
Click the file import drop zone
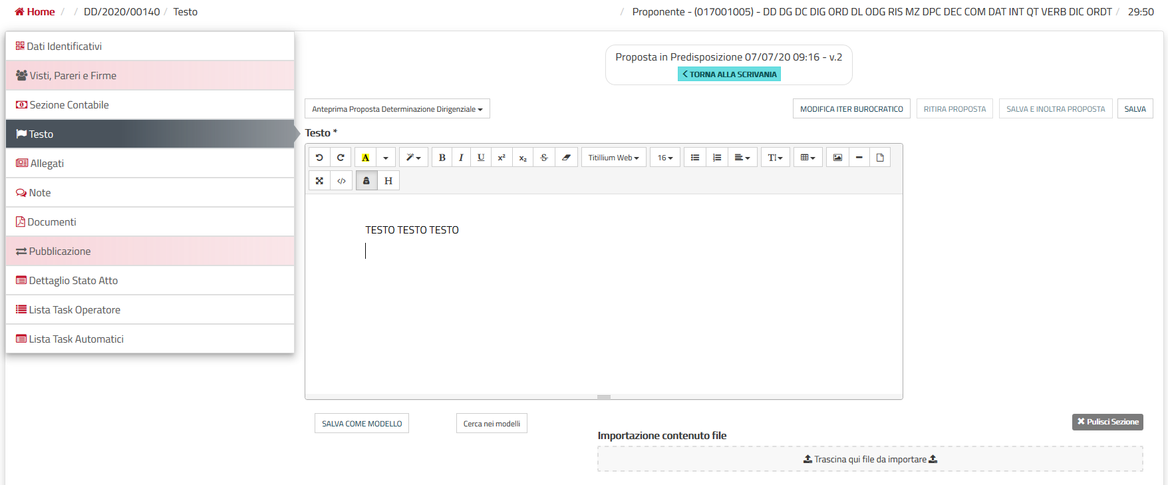[x=870, y=459]
